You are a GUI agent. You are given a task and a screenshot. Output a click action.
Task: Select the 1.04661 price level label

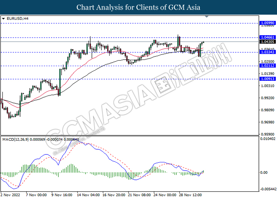point(268,37)
